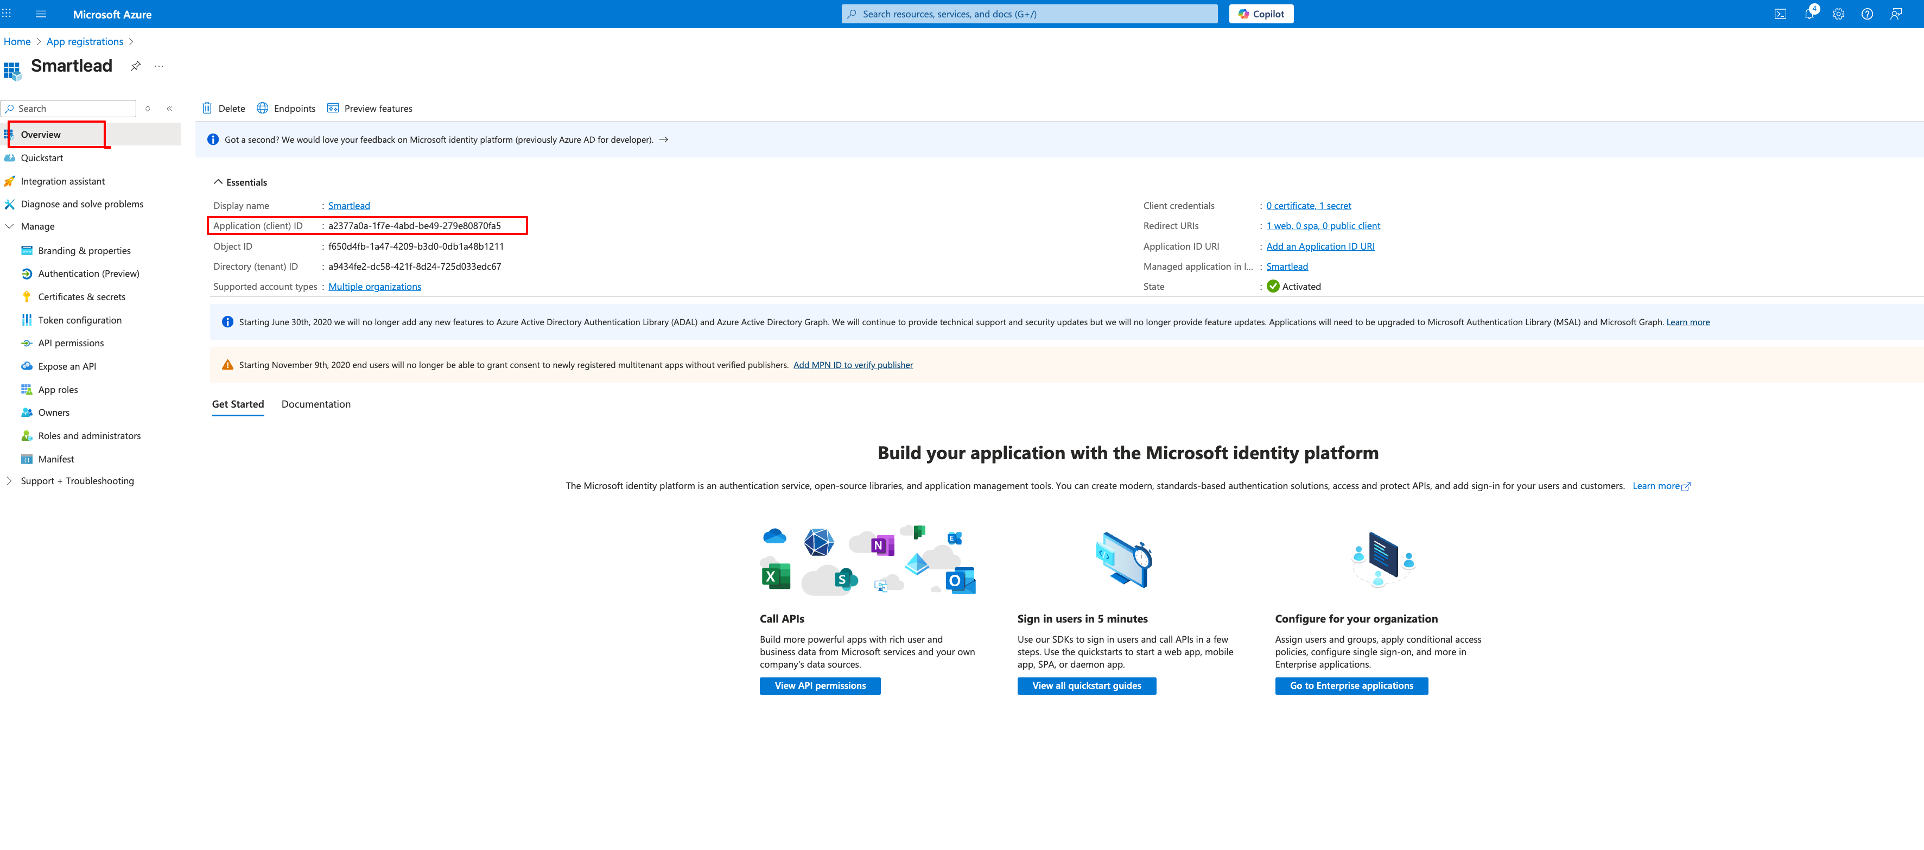Click the Home breadcrumb link

pos(17,42)
